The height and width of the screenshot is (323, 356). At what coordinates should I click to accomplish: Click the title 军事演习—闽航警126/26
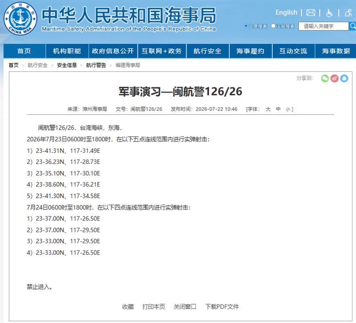click(x=180, y=92)
